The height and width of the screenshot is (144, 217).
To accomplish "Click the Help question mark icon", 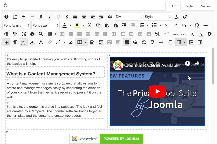I will point(6,17).
